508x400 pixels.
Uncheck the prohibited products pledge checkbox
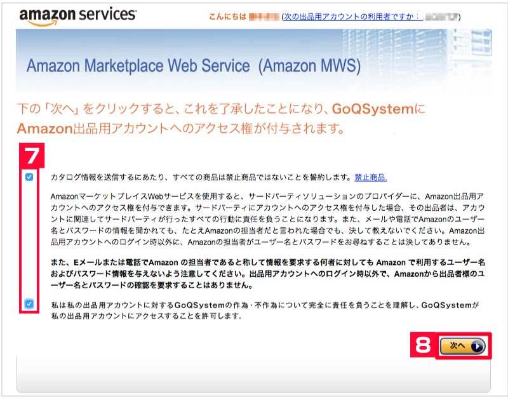point(29,177)
